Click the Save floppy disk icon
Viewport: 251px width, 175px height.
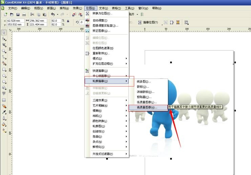tap(18, 15)
